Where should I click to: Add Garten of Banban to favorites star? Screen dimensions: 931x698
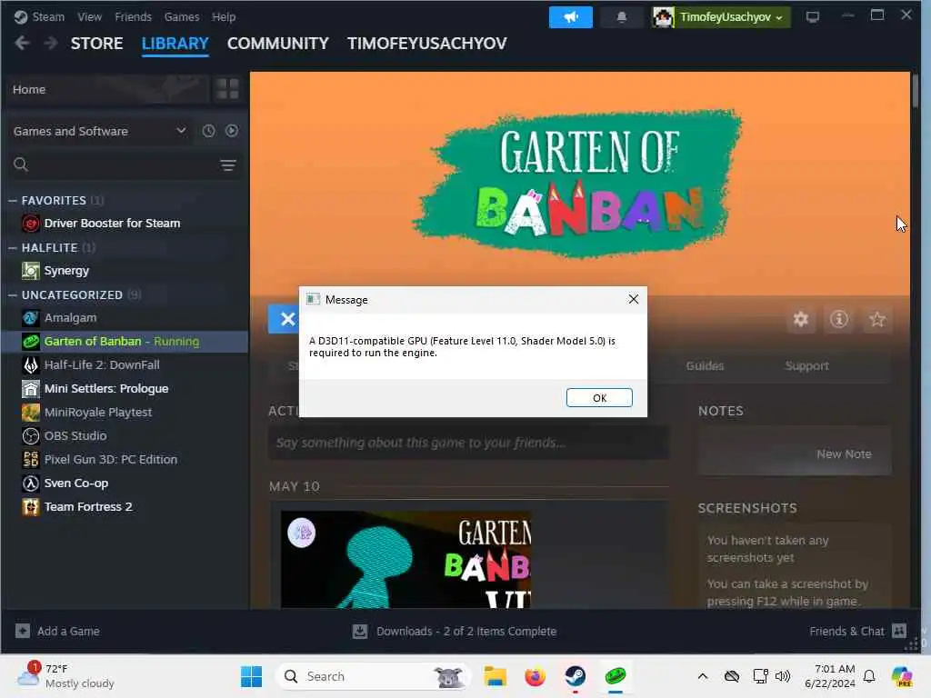click(x=877, y=319)
